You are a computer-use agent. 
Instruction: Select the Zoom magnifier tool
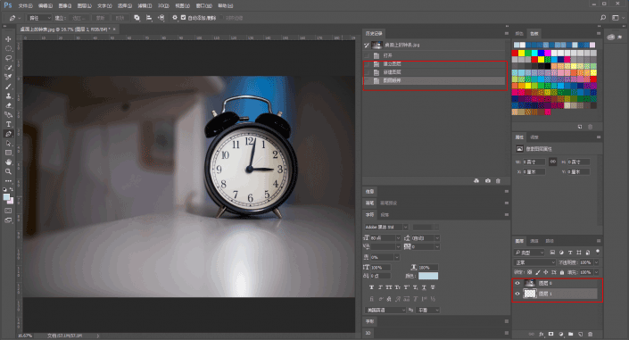(8, 172)
